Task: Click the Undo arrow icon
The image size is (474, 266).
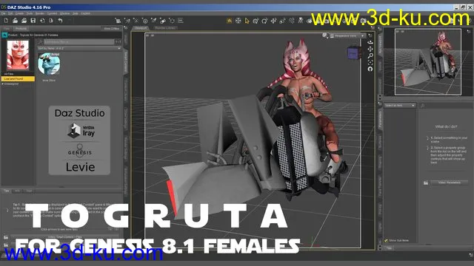Action: [61, 21]
